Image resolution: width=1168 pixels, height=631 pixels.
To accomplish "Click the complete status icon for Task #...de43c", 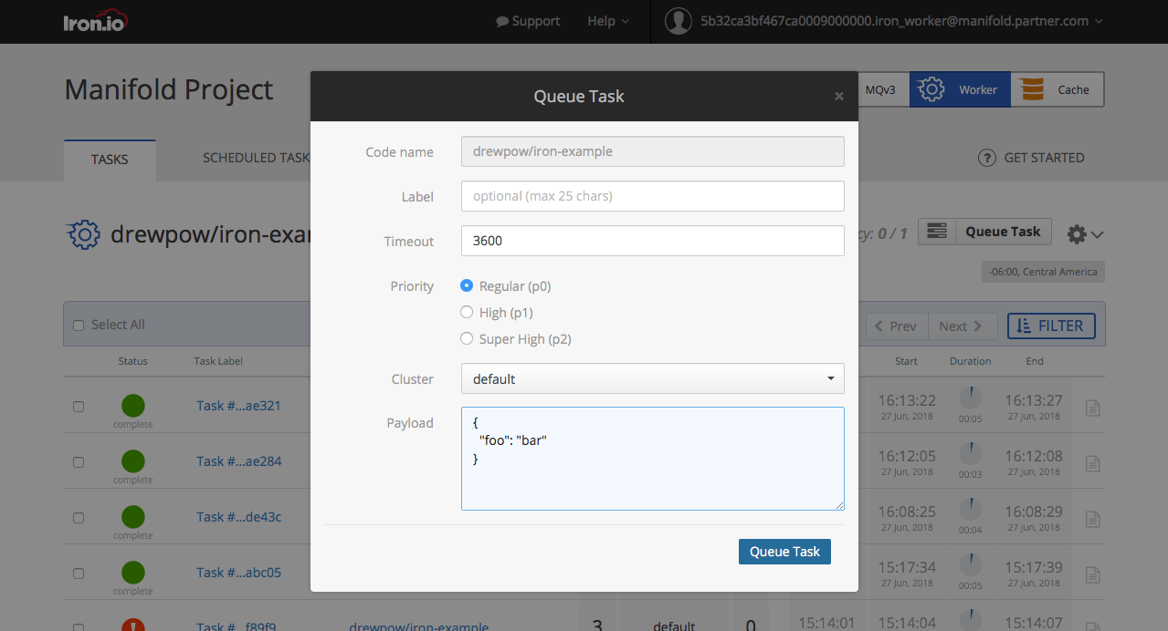I will pyautogui.click(x=133, y=517).
